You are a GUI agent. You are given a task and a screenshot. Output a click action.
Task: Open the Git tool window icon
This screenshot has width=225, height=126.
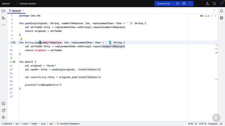coord(4,118)
